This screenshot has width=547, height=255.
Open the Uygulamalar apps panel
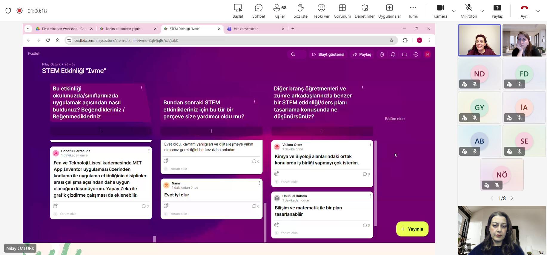coord(389,11)
